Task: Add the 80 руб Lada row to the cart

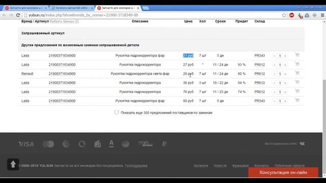Action: pyautogui.click(x=297, y=100)
